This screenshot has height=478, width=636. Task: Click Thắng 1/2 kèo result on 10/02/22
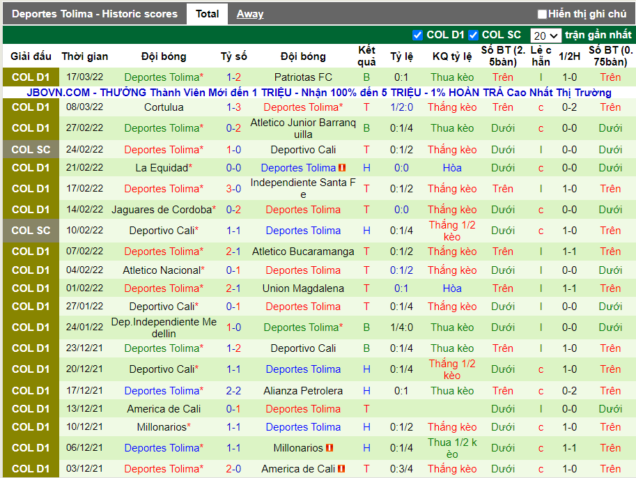(x=452, y=231)
